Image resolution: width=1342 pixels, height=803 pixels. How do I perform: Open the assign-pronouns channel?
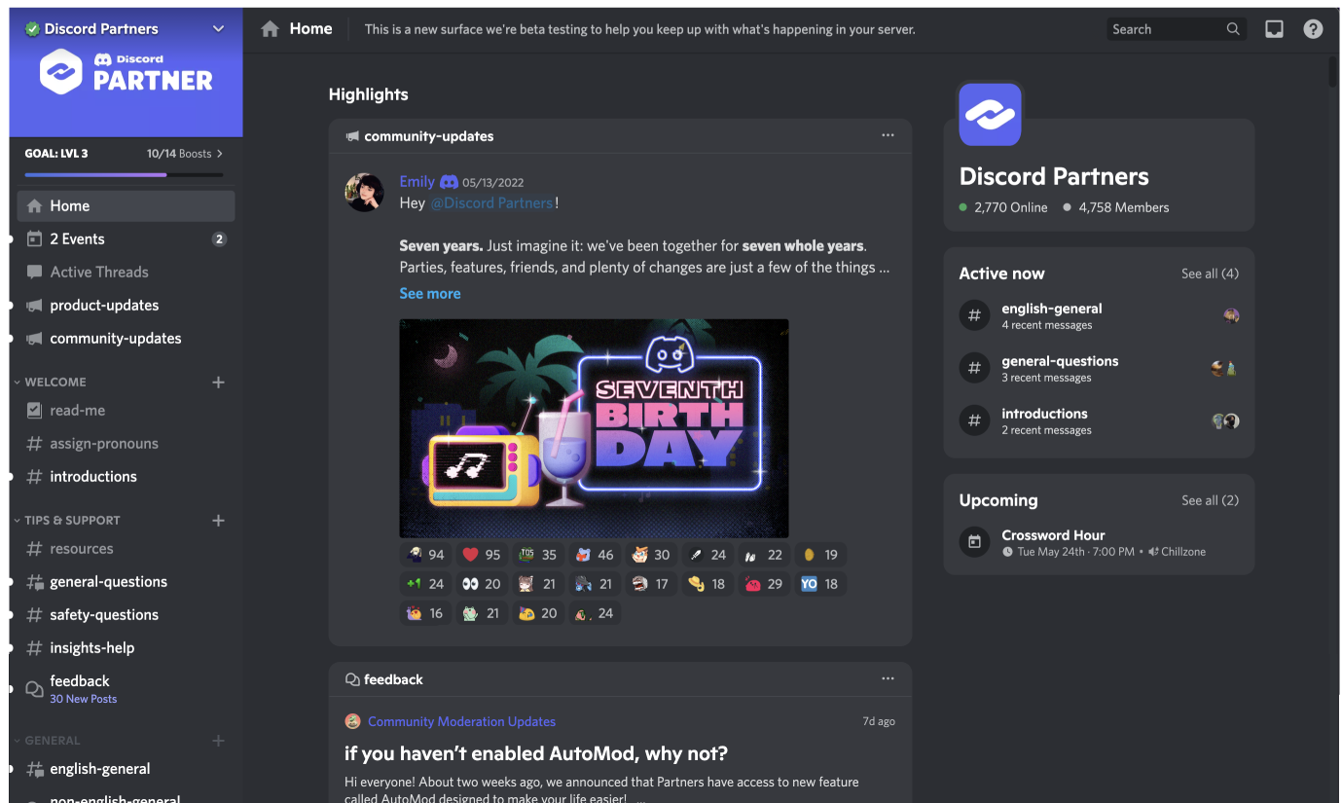tap(126, 444)
